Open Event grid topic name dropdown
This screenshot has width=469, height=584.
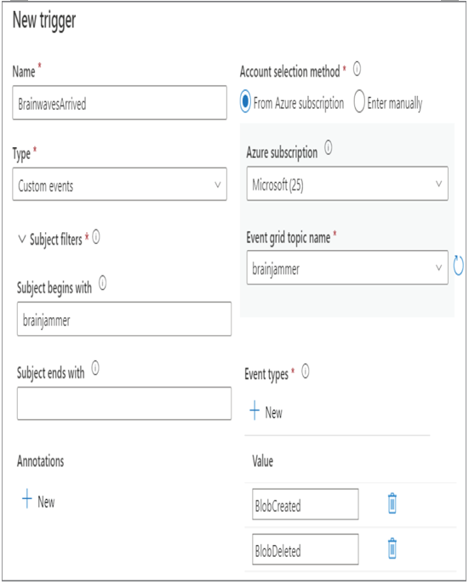[x=347, y=268]
